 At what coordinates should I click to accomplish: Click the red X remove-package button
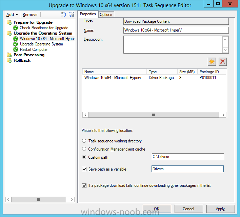(223, 62)
